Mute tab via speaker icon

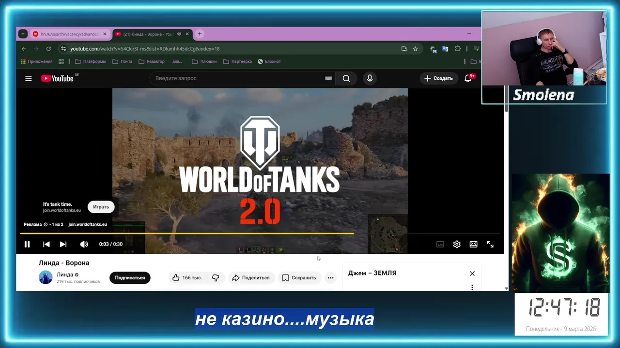click(x=179, y=34)
